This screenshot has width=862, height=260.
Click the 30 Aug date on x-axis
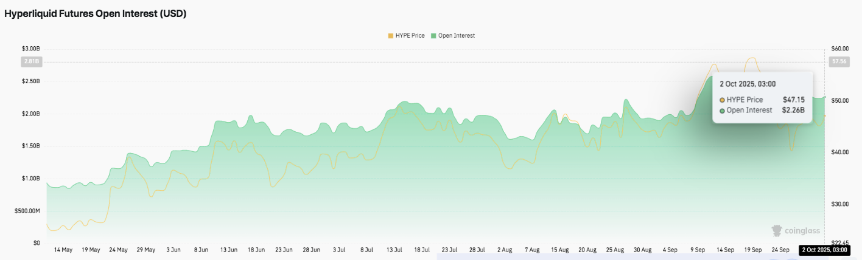point(642,250)
